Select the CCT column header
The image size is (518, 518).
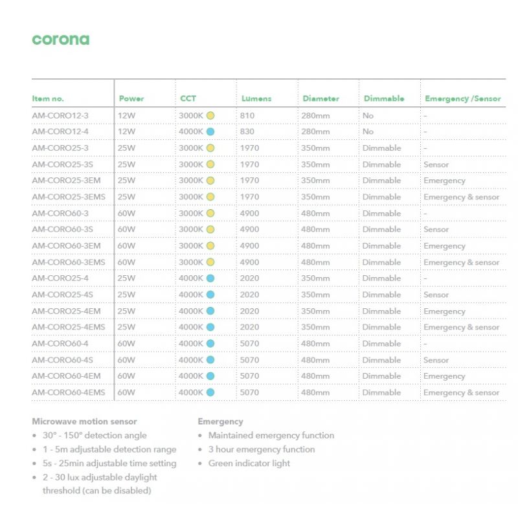(x=188, y=98)
